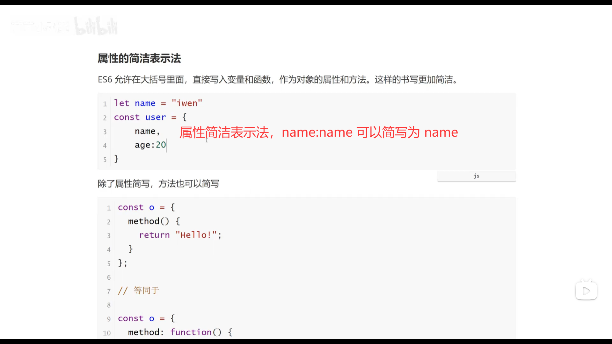Click the 'const user = {' code line
This screenshot has width=612, height=344.
150,117
